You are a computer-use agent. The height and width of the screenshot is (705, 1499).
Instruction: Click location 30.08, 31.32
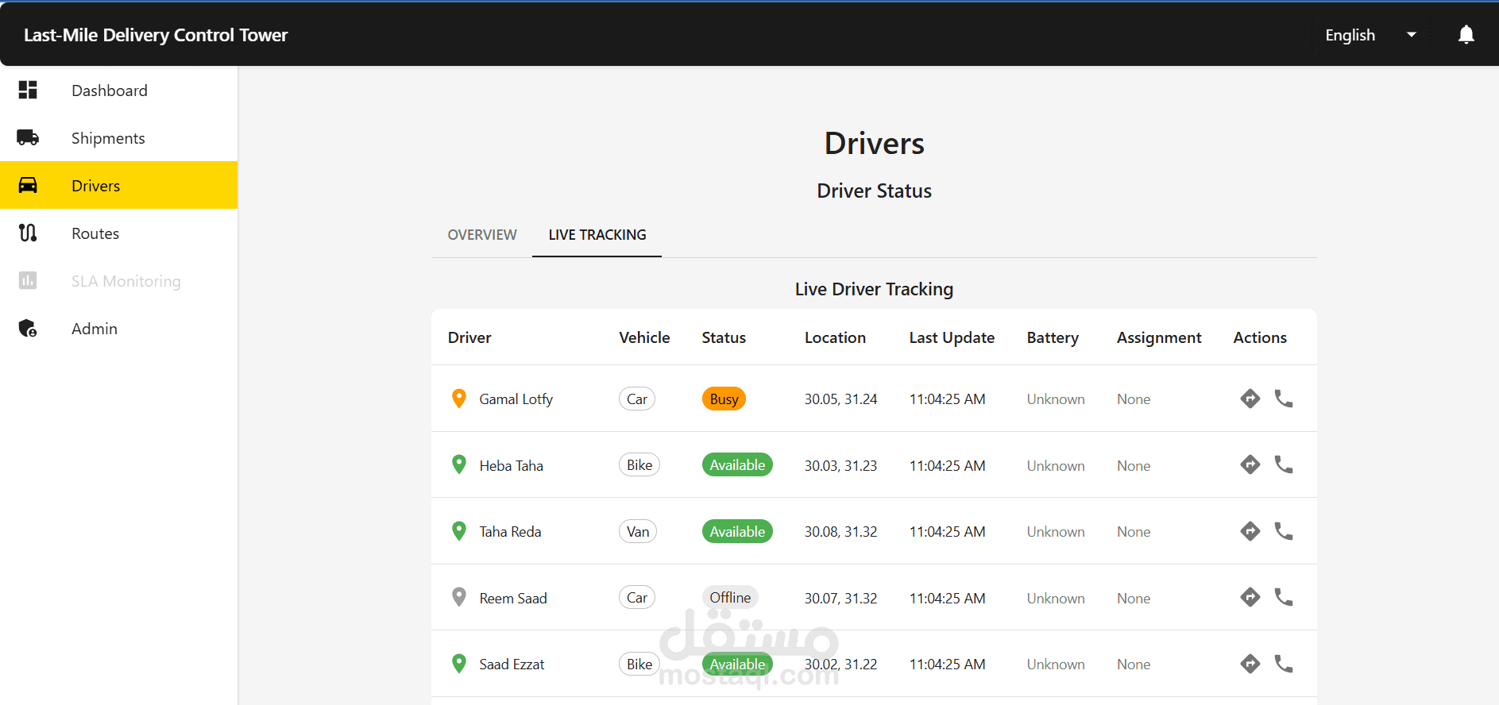tap(840, 531)
